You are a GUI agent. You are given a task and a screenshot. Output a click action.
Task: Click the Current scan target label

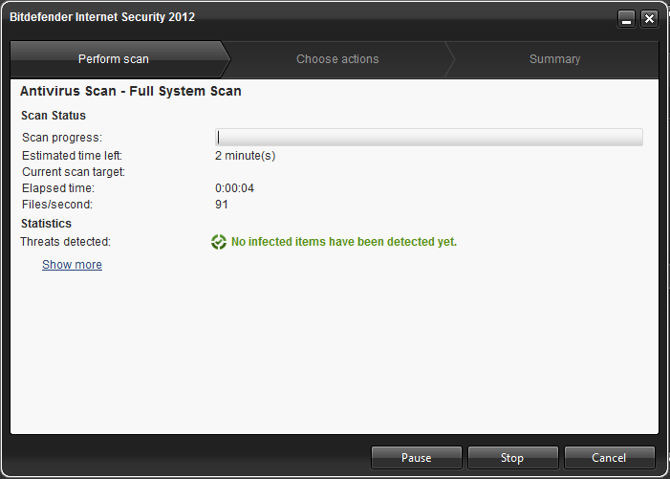point(74,172)
